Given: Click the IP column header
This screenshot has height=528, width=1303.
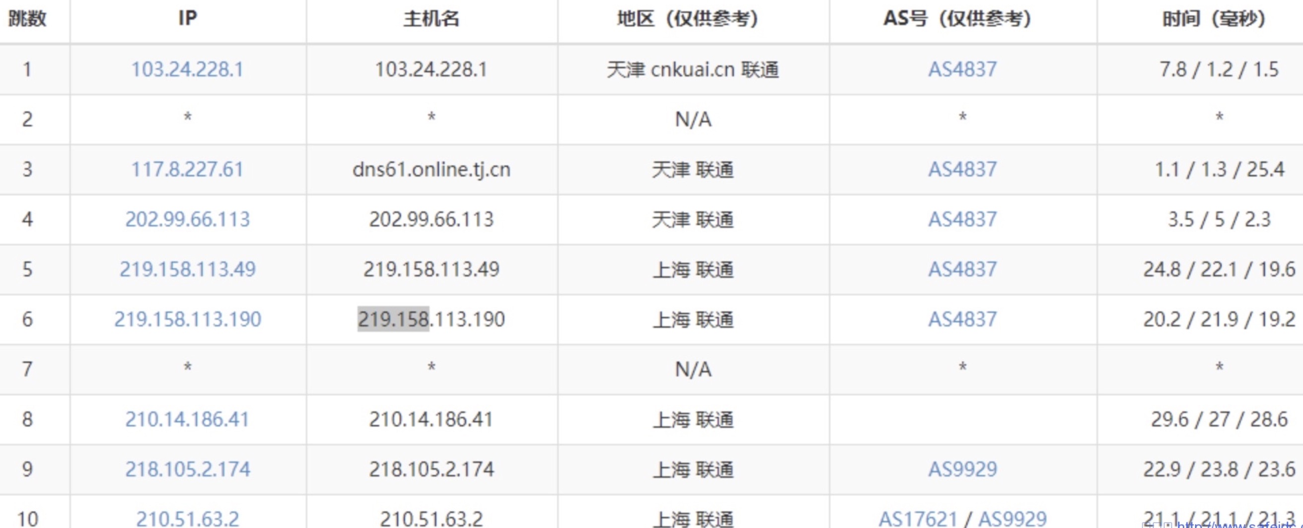Looking at the screenshot, I should (x=187, y=18).
